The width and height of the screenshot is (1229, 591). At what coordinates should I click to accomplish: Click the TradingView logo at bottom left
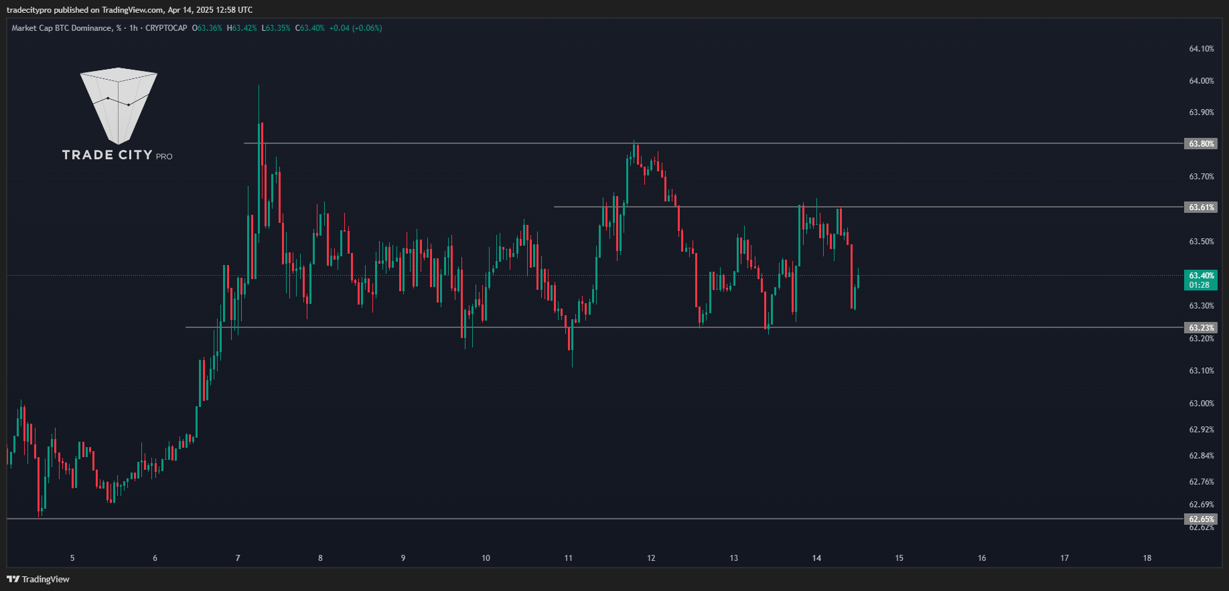[x=38, y=579]
